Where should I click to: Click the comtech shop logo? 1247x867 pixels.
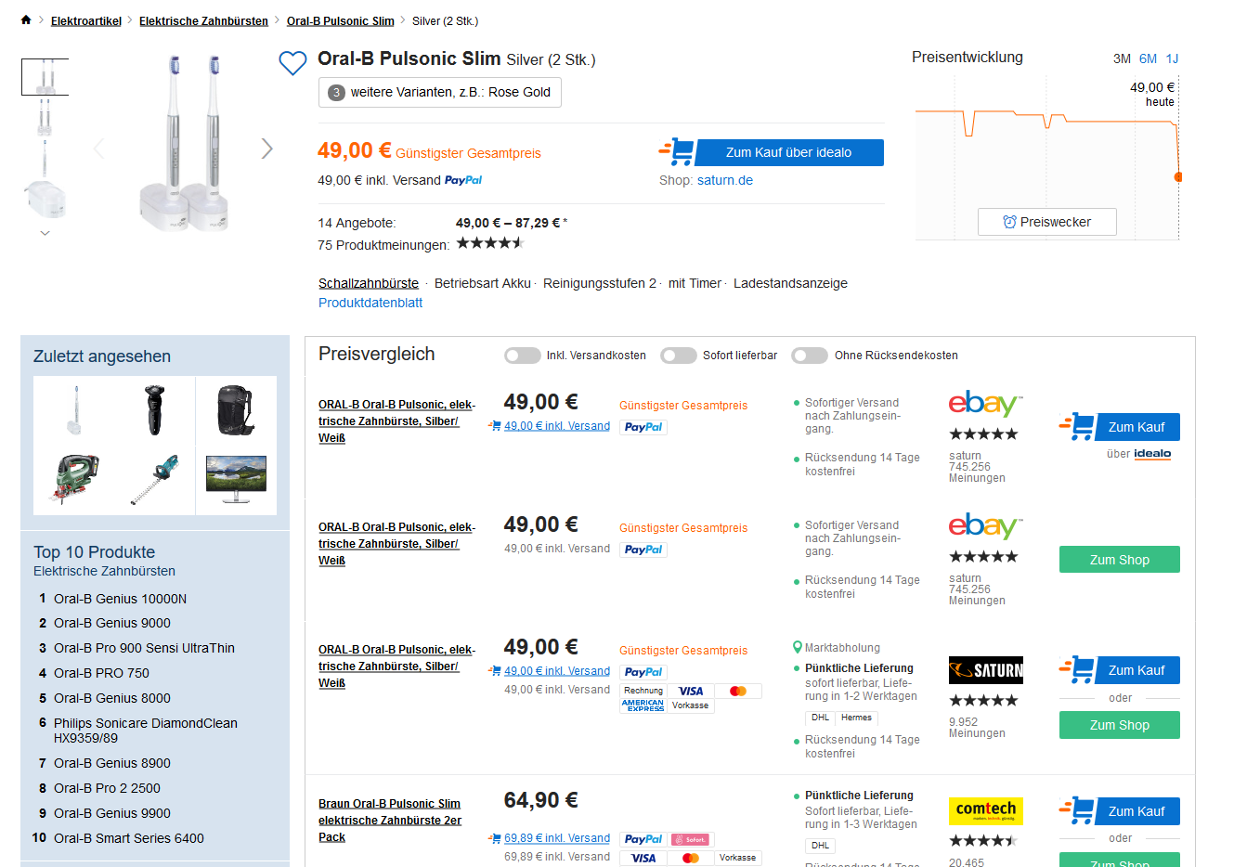pos(985,810)
